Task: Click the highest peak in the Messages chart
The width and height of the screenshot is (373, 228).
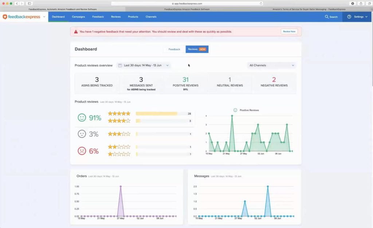Action: (268, 187)
